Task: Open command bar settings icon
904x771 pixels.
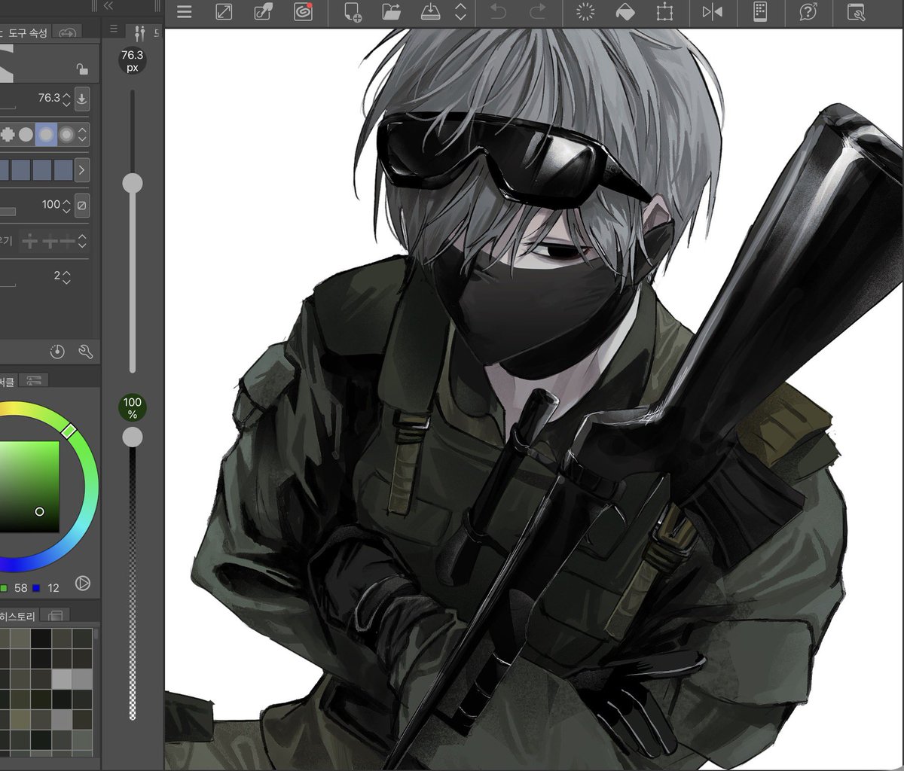Action: 857,12
